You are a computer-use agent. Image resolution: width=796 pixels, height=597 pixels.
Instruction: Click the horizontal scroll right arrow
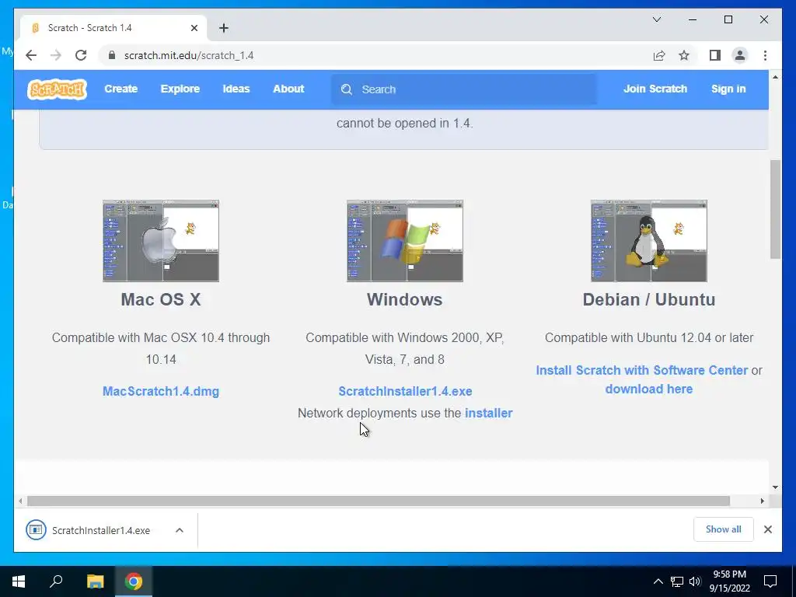point(762,501)
